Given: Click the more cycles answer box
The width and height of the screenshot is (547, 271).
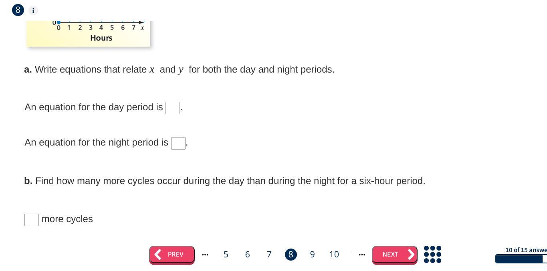Looking at the screenshot, I should 32,220.
